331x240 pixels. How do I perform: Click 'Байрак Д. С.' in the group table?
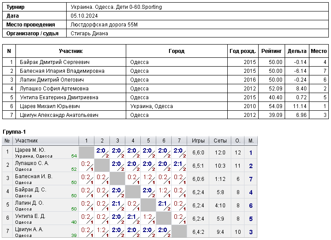[x=30, y=190]
